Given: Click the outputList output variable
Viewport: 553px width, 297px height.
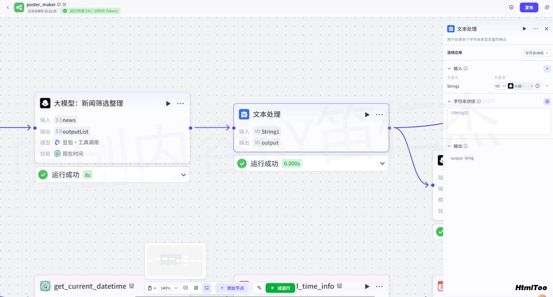Looking at the screenshot, I should (x=72, y=131).
